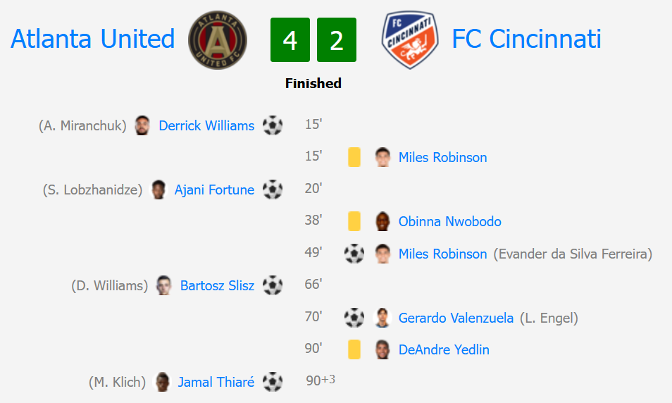Click the green home score box showing 4
This screenshot has width=672, height=403.
pos(290,40)
